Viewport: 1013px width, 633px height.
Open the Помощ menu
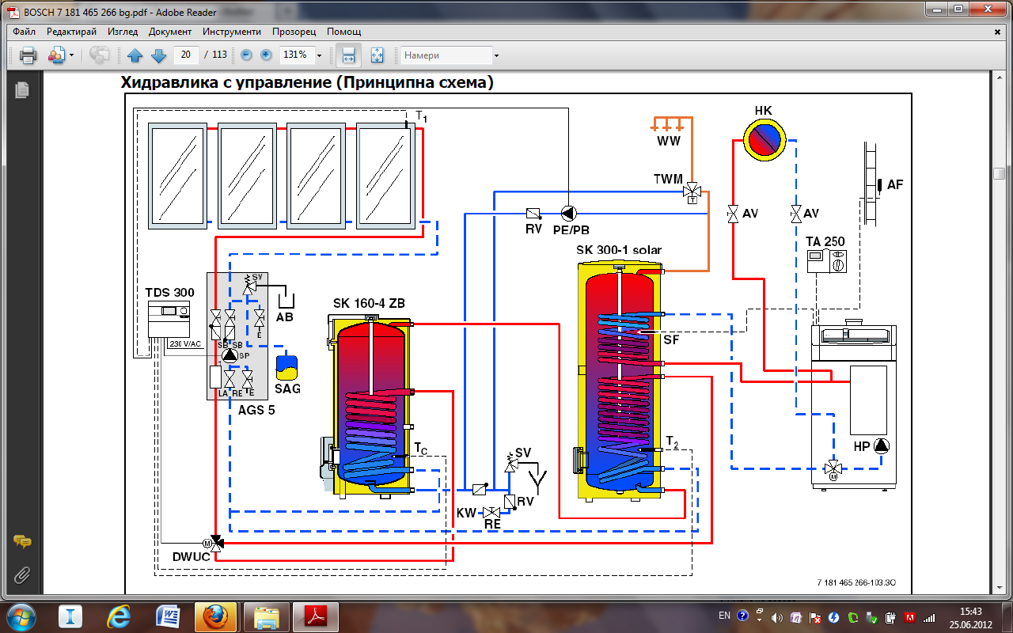(x=343, y=32)
